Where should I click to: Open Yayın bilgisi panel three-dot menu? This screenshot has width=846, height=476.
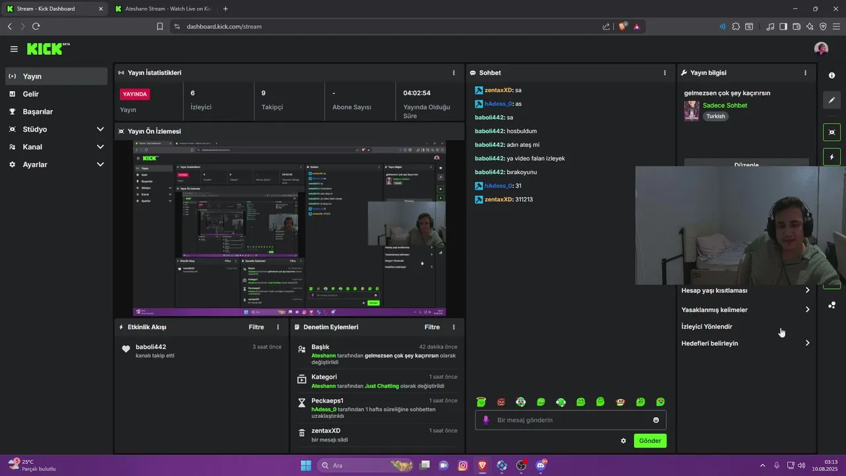(x=805, y=73)
